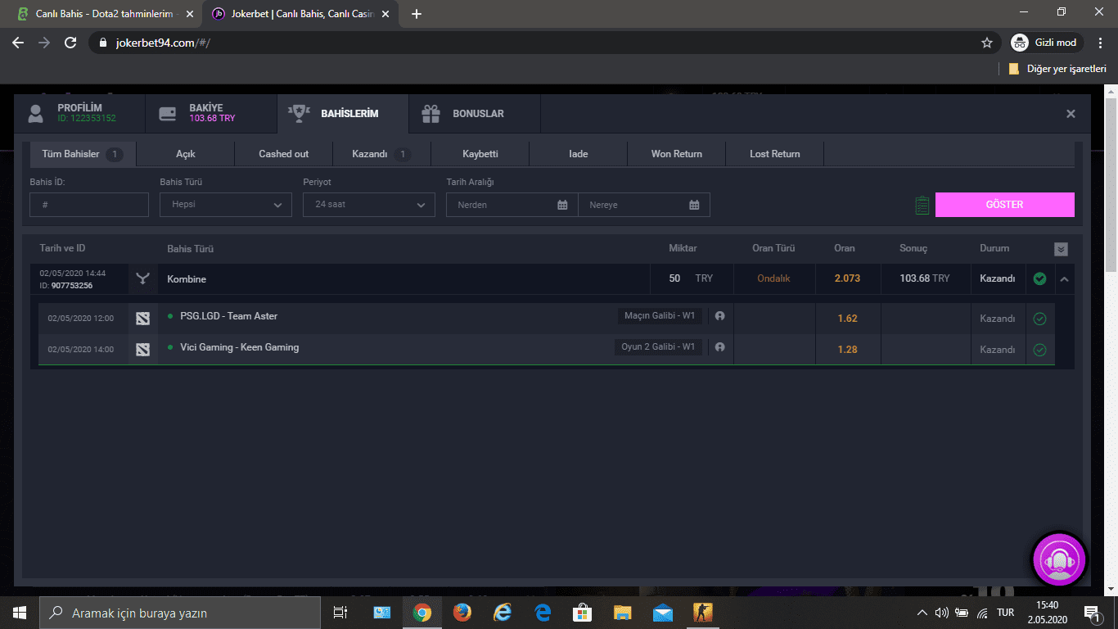Click the calendar icon in Nereye field

[x=694, y=205]
